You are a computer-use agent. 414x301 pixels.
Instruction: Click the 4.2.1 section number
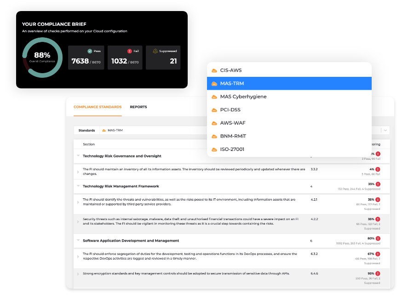[x=314, y=200]
